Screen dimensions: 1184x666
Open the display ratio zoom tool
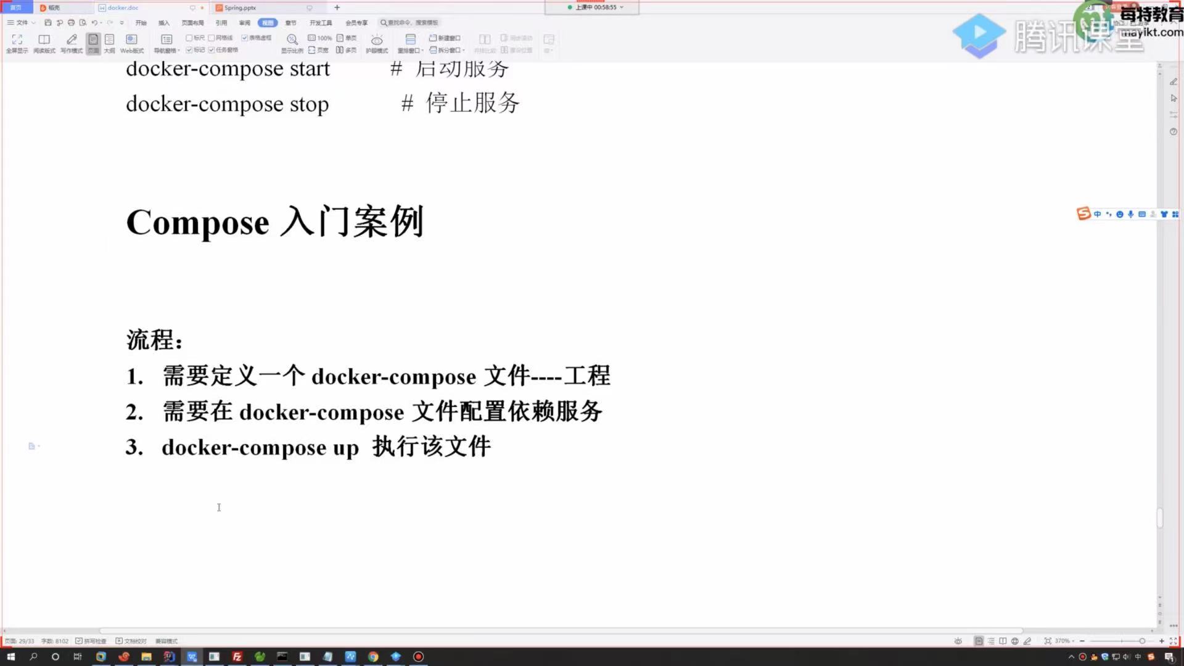pos(292,42)
